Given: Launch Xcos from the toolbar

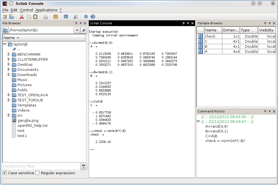Looking at the screenshot, I should (x=66, y=17).
